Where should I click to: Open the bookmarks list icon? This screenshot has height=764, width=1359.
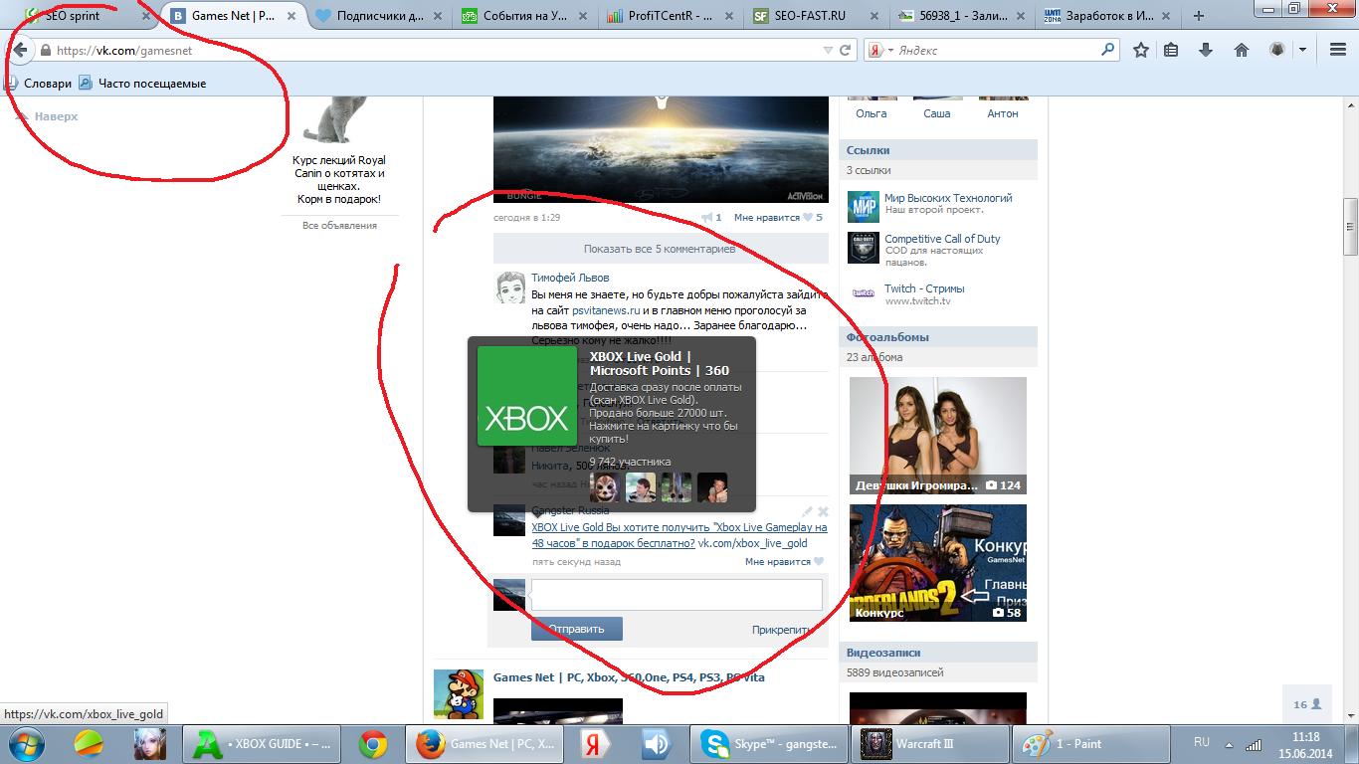click(1172, 50)
